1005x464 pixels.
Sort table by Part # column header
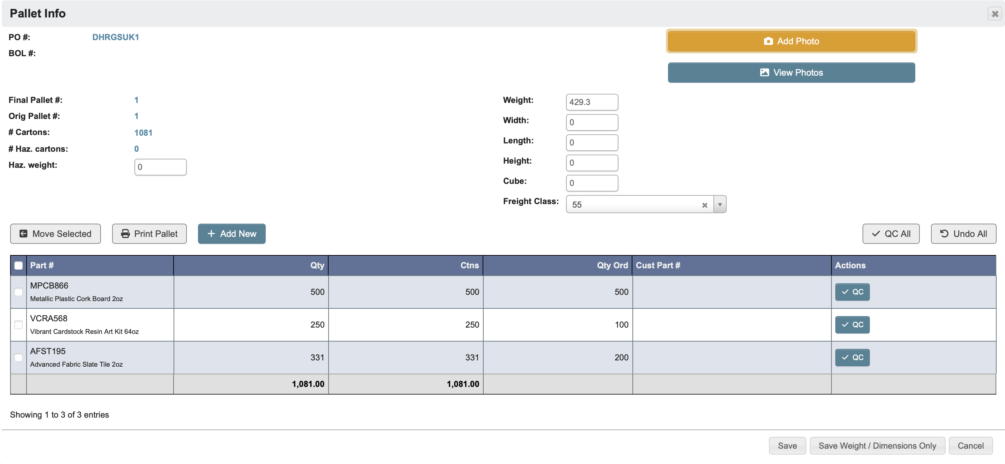pos(42,265)
